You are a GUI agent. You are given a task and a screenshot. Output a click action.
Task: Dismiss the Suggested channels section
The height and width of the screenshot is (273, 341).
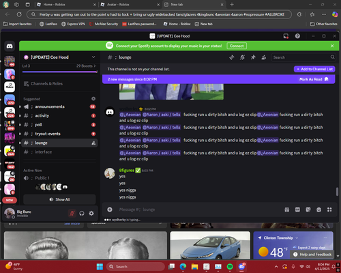pyautogui.click(x=93, y=99)
